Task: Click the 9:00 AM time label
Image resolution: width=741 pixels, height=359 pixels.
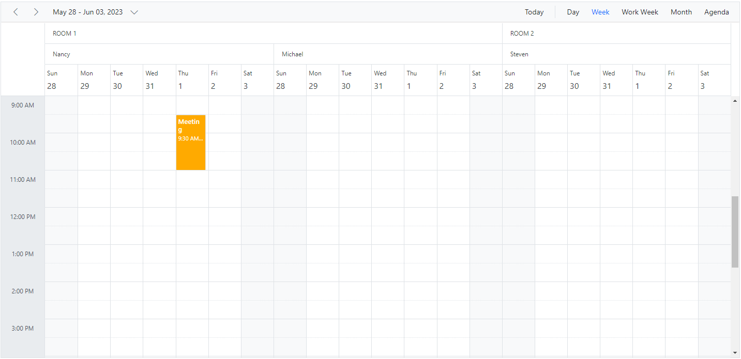Action: 23,105
